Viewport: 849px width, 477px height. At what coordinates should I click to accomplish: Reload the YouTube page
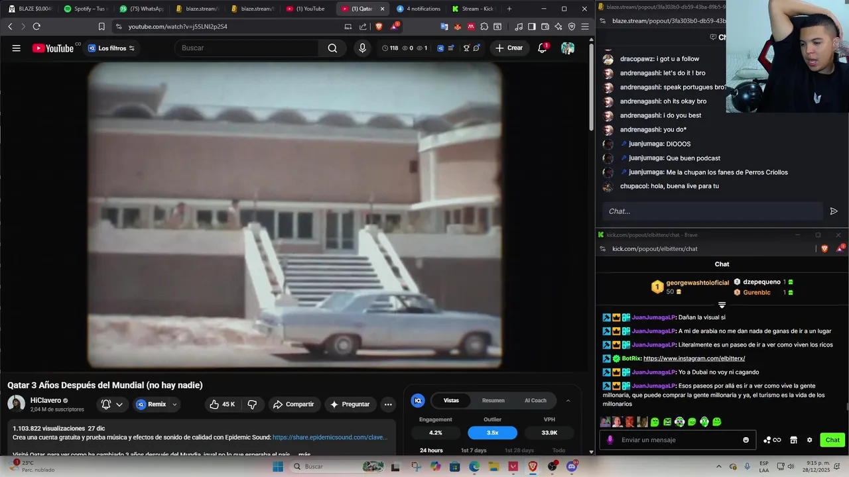36,26
